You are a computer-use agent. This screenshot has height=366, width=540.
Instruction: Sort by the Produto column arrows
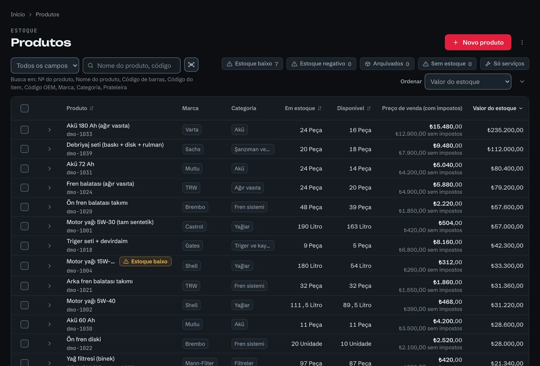tap(92, 108)
